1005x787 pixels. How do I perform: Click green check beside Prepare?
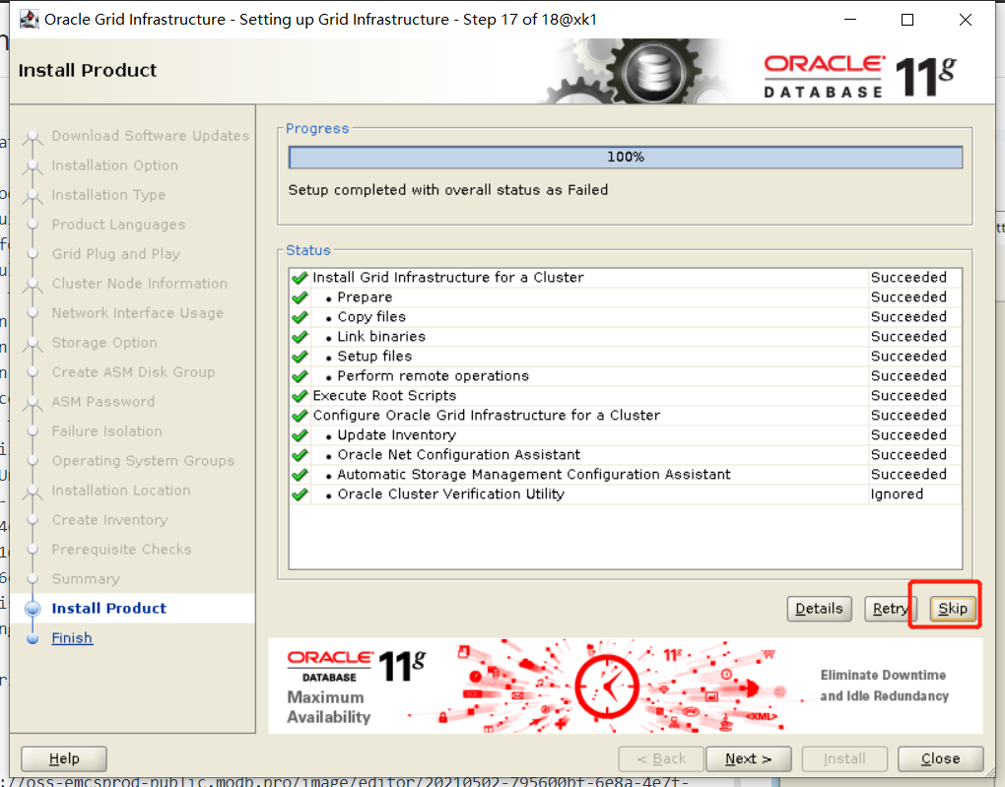(x=300, y=298)
